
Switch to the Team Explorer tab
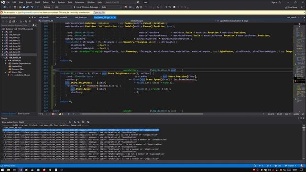(23, 114)
